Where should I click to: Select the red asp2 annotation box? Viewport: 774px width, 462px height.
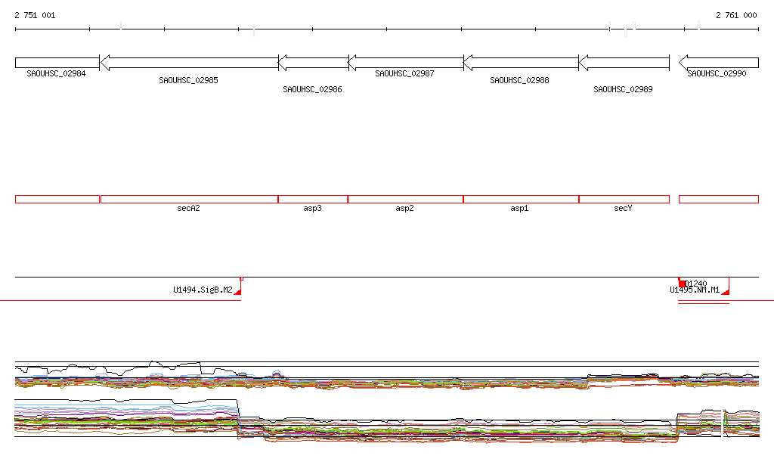[x=406, y=199]
